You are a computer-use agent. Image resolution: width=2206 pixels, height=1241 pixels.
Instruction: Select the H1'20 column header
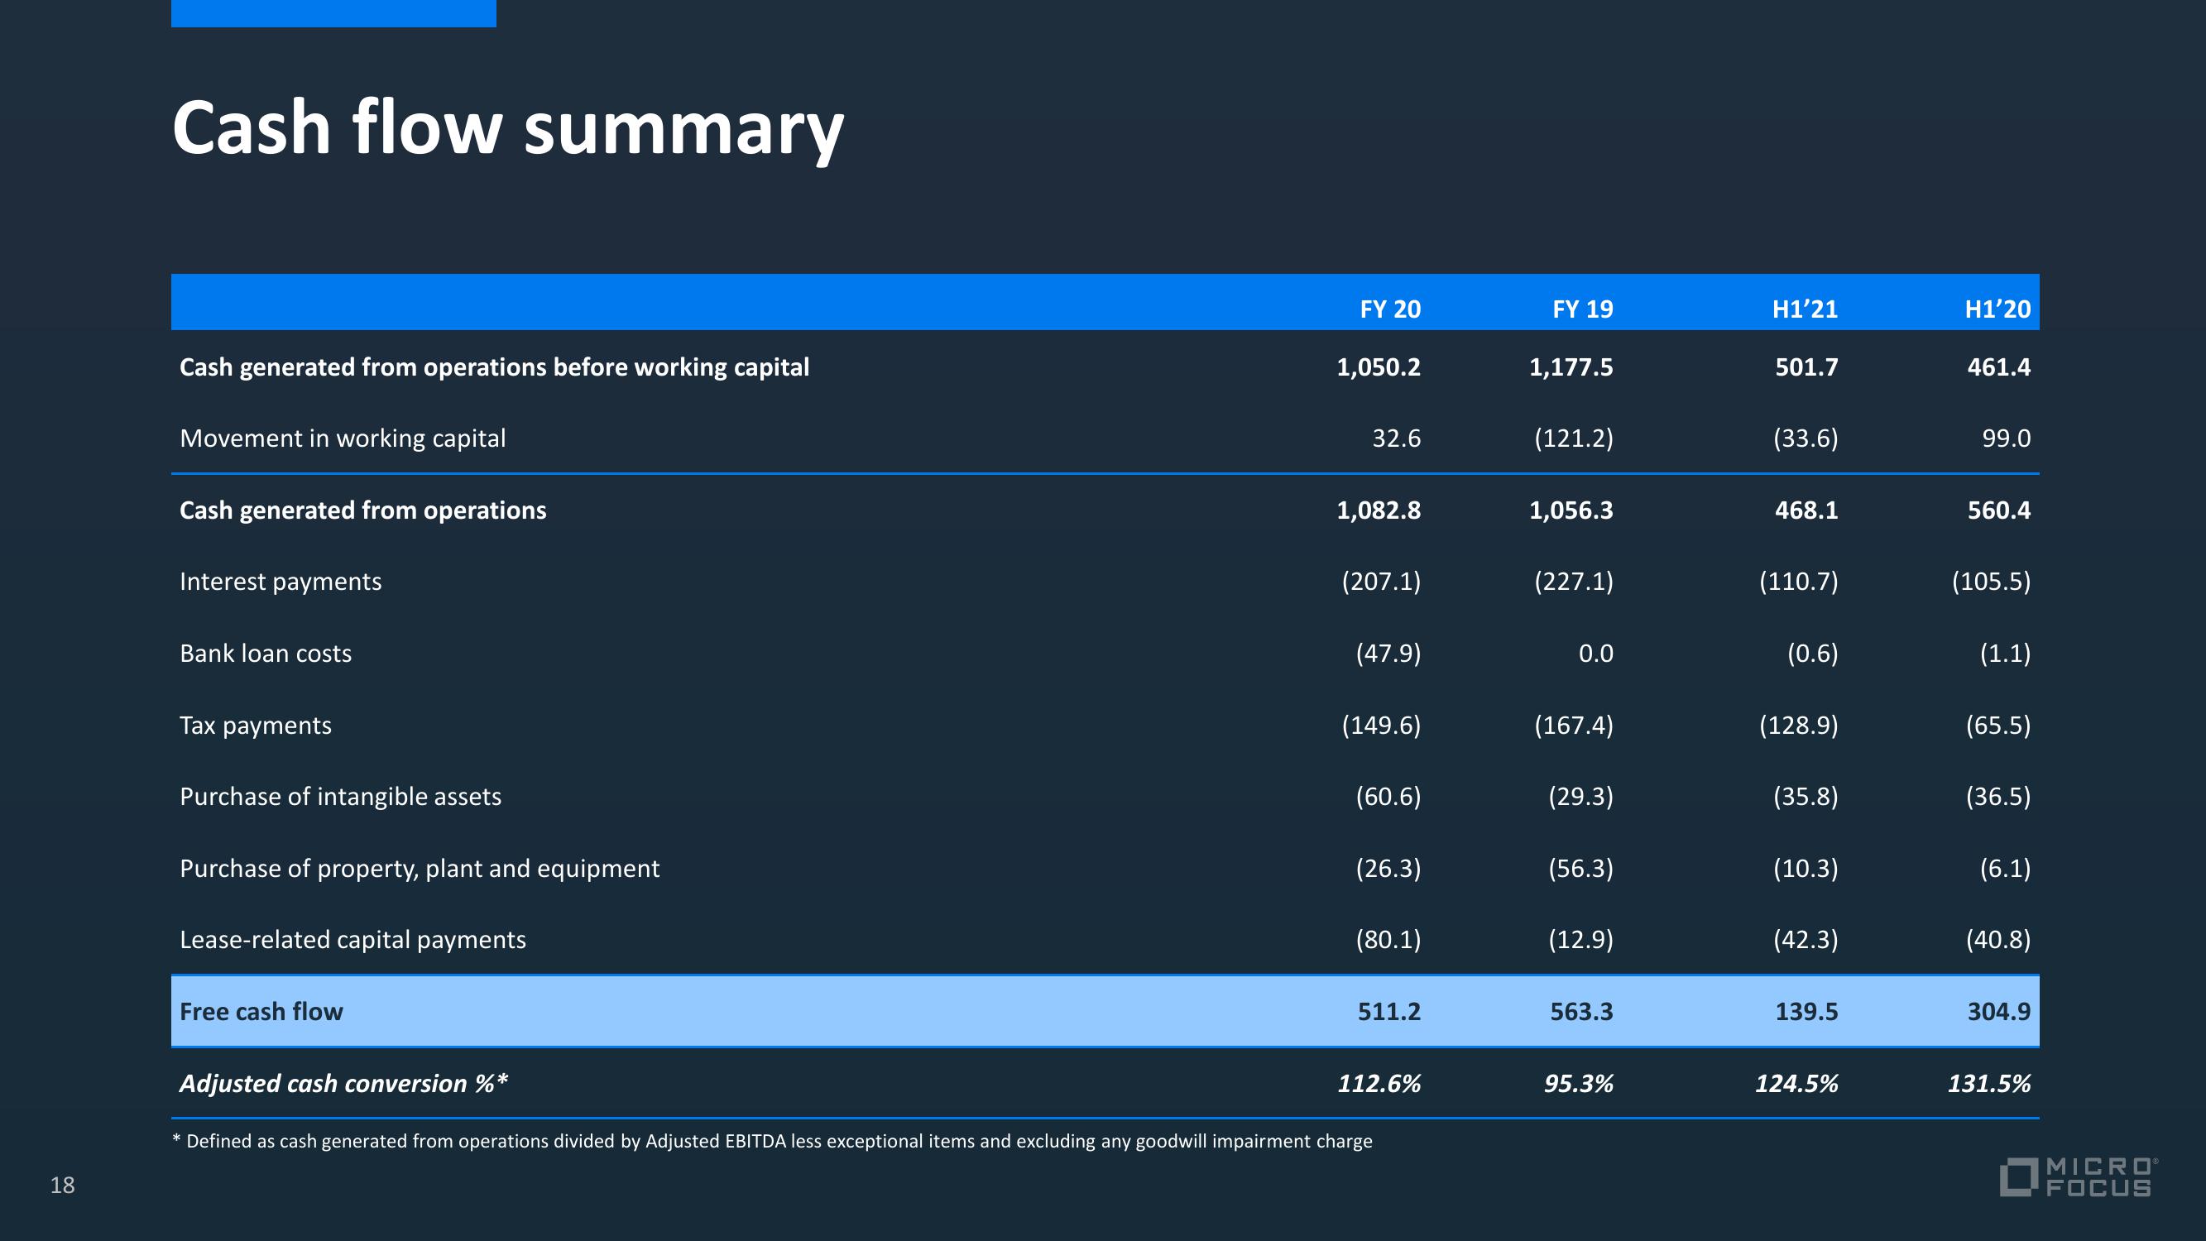1998,309
